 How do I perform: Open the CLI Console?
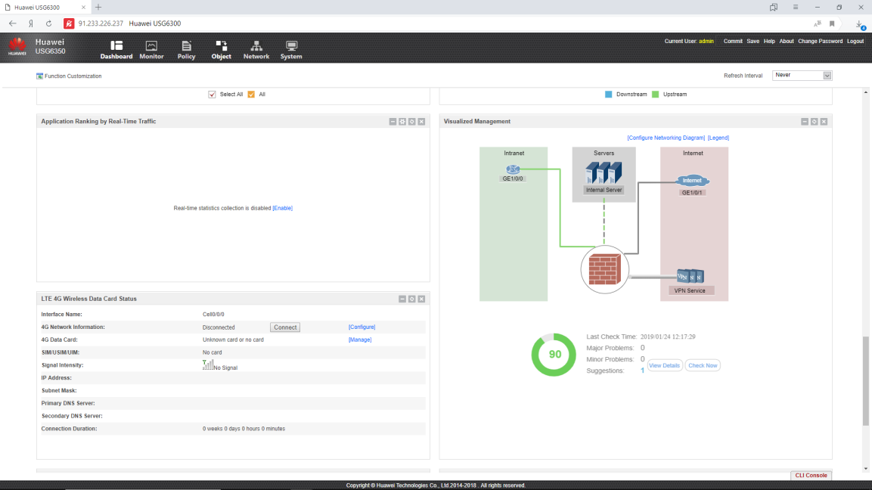(x=811, y=476)
